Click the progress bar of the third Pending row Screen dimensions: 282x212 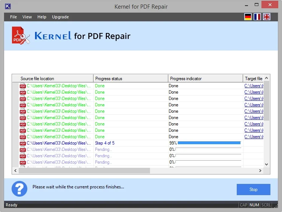pyautogui.click(x=208, y=162)
